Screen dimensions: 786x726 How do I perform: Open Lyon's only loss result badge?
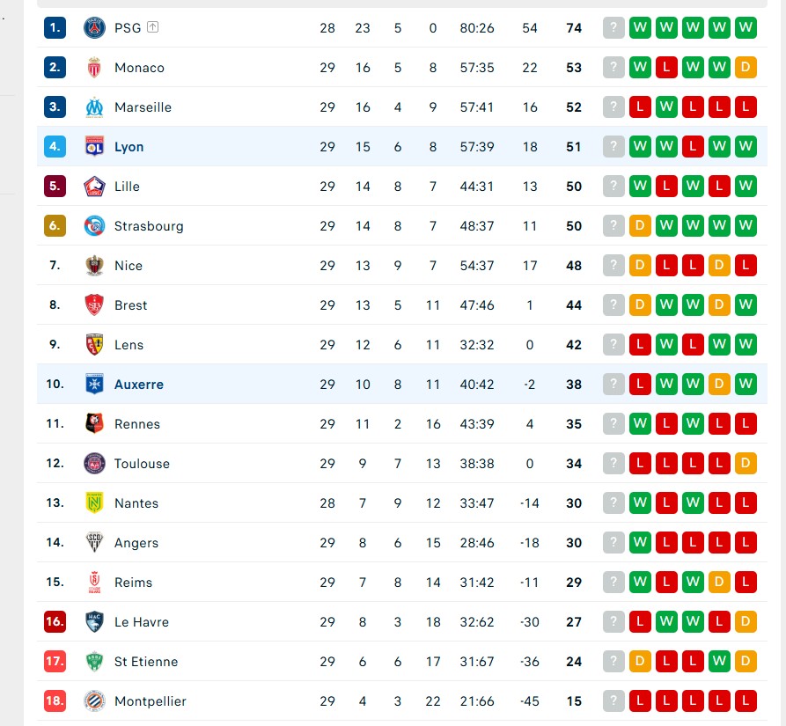[x=693, y=147]
